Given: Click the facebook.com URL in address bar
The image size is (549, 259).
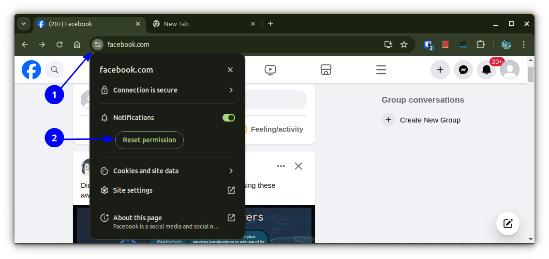Looking at the screenshot, I should click(x=128, y=45).
